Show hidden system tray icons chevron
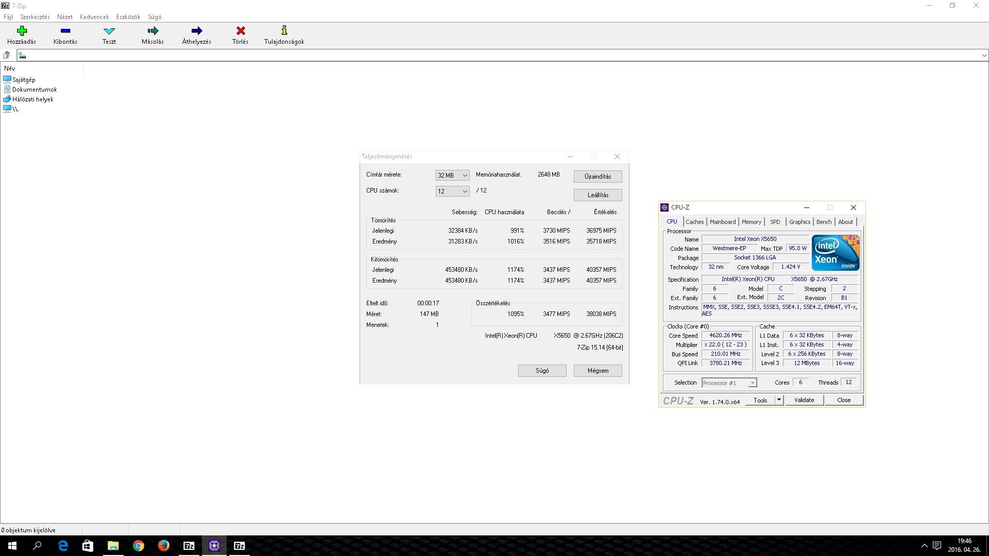The width and height of the screenshot is (989, 556). [x=924, y=546]
